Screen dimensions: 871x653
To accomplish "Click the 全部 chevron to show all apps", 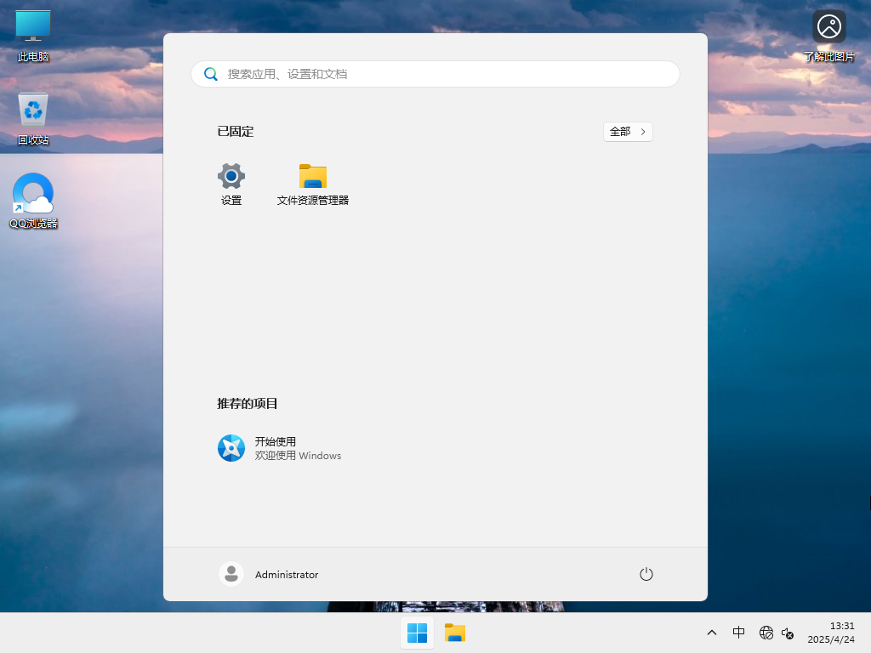I will [628, 132].
